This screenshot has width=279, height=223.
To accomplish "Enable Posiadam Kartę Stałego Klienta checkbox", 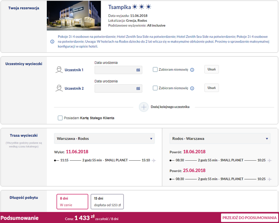I will click(60, 118).
